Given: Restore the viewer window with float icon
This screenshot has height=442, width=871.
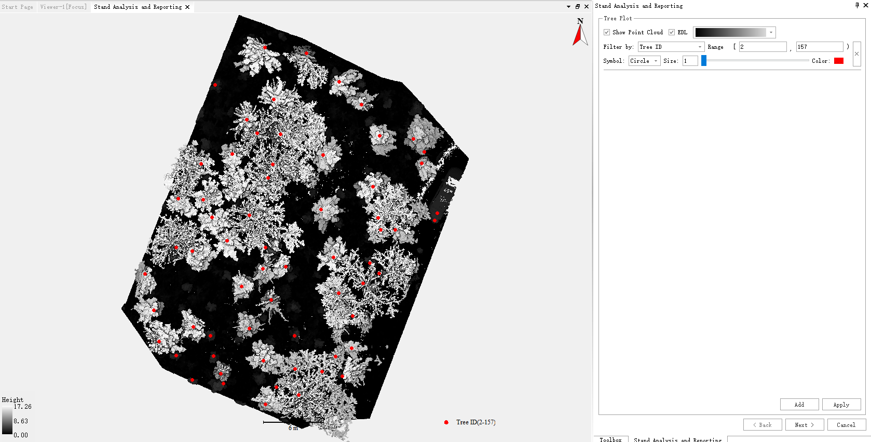Looking at the screenshot, I should [577, 7].
